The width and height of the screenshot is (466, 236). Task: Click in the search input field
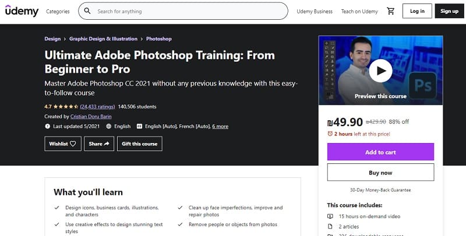coord(186,11)
